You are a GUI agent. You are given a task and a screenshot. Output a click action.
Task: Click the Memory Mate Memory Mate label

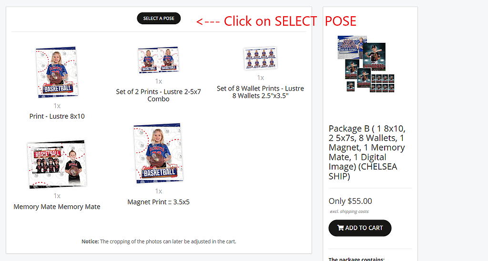[x=57, y=207]
